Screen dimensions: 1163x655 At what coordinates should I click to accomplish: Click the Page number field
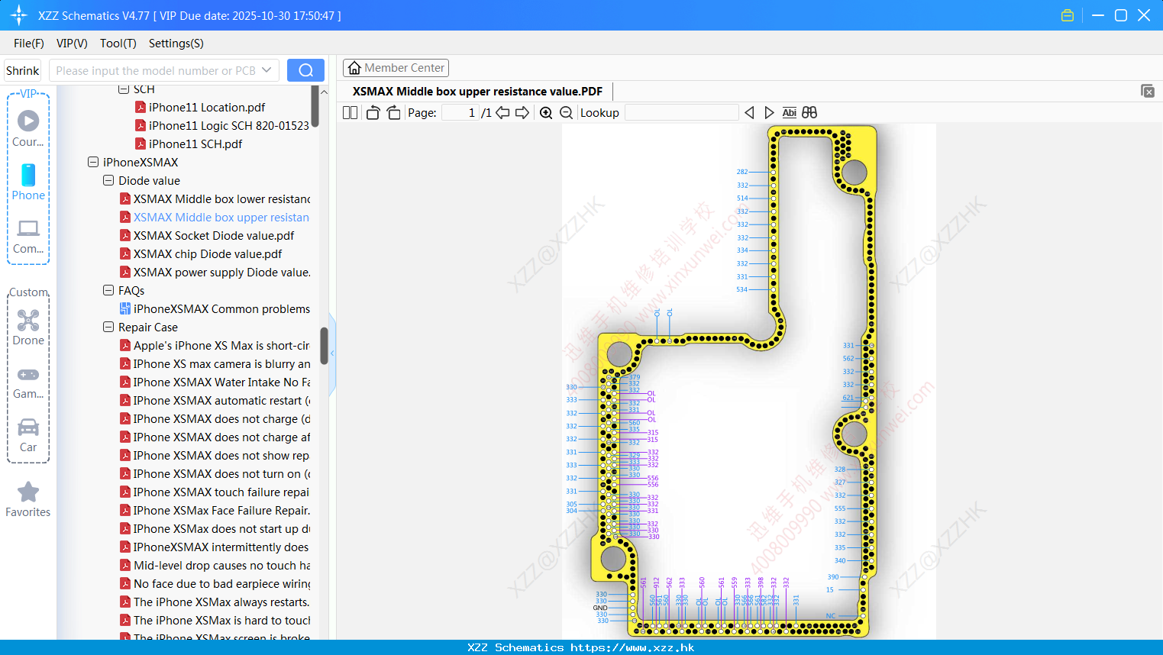pos(460,113)
